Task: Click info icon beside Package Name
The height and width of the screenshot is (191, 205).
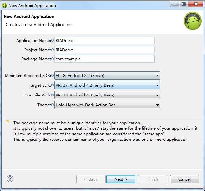Action: 52,59
